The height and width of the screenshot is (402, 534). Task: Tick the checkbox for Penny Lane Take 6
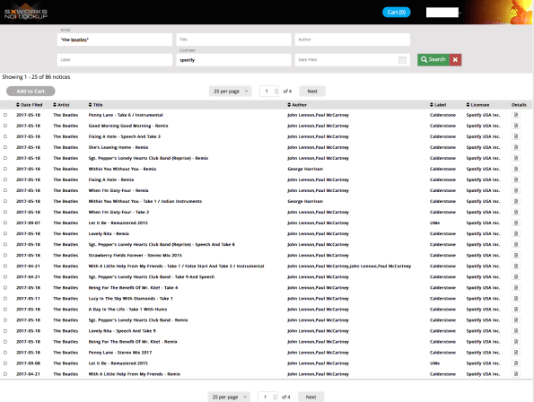point(5,115)
